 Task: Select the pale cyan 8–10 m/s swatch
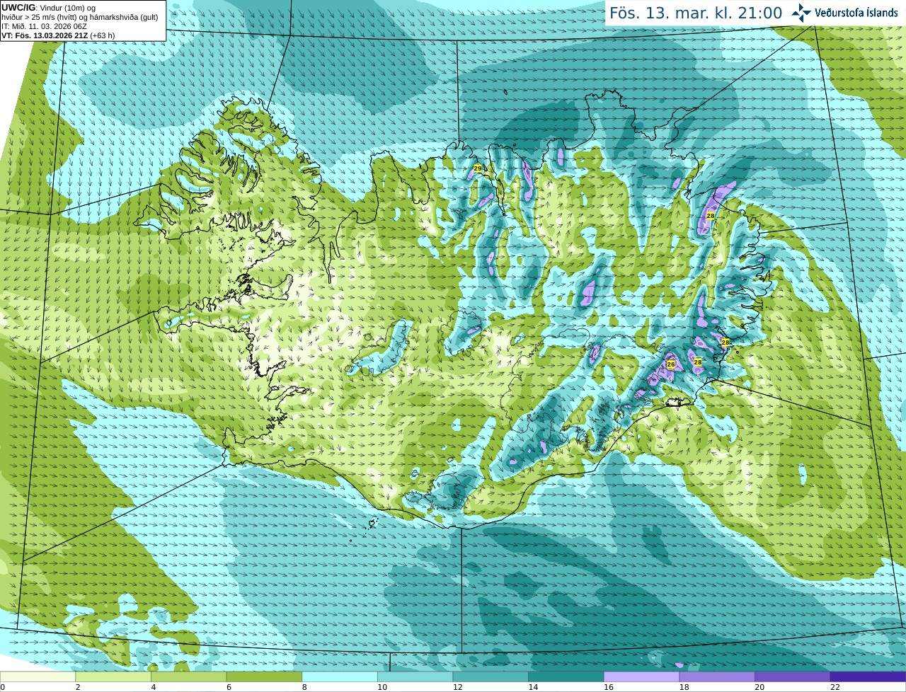[340, 676]
